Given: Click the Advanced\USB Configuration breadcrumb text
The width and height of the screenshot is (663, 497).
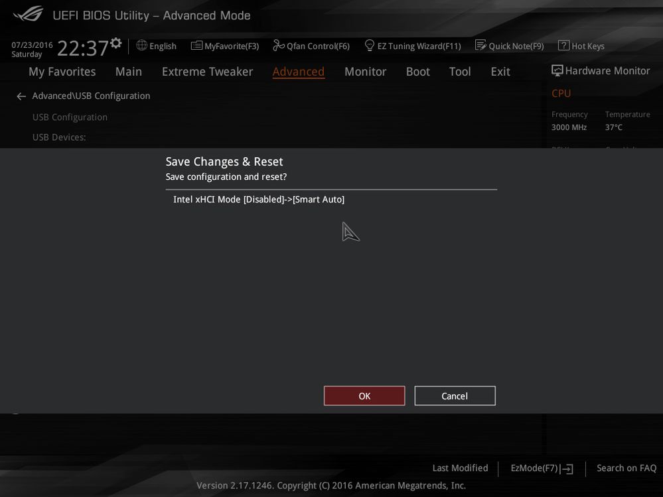Looking at the screenshot, I should [x=91, y=96].
